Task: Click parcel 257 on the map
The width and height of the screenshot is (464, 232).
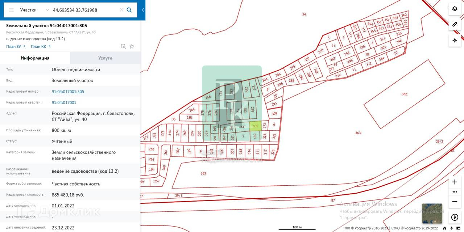Action: click(157, 181)
